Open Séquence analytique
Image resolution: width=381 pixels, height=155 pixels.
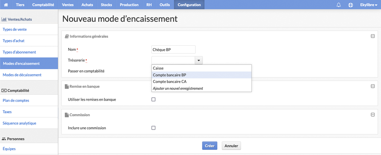[29, 123]
